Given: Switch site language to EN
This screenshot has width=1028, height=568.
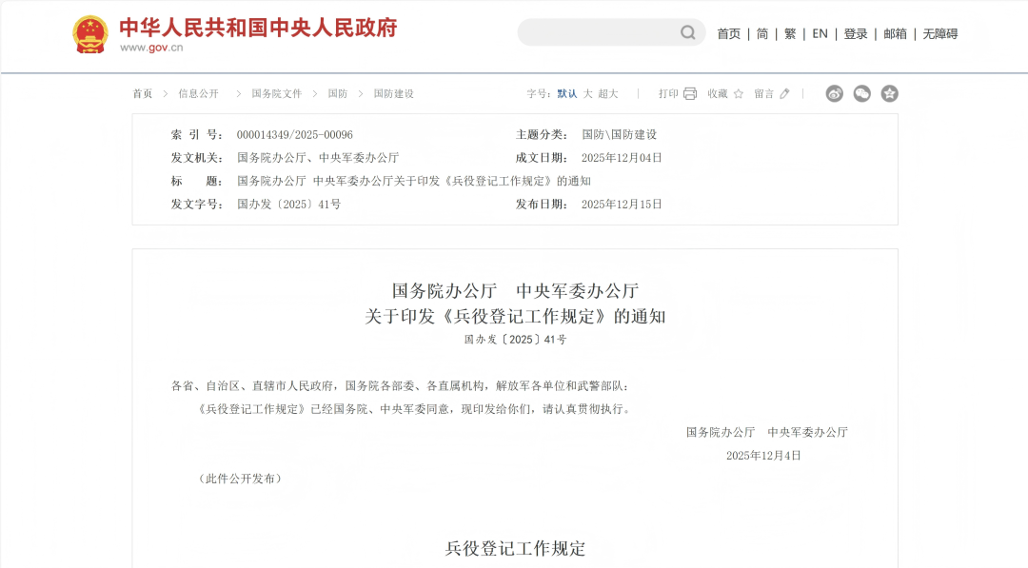Looking at the screenshot, I should click(820, 32).
